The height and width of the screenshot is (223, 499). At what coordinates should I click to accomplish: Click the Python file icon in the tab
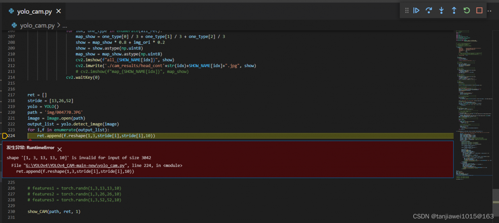pyautogui.click(x=11, y=11)
